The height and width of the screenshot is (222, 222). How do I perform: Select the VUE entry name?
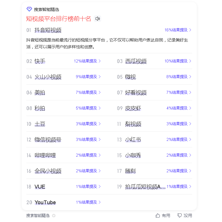pos(40,187)
